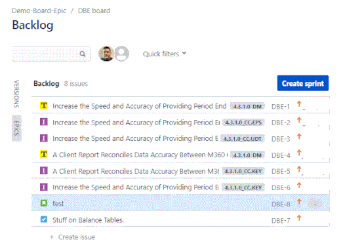
Task: Filter by the user photo avatar
Action: (x=106, y=54)
